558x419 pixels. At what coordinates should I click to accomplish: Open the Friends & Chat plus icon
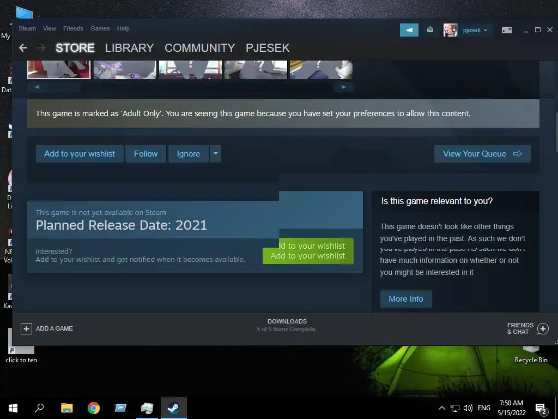coord(543,328)
